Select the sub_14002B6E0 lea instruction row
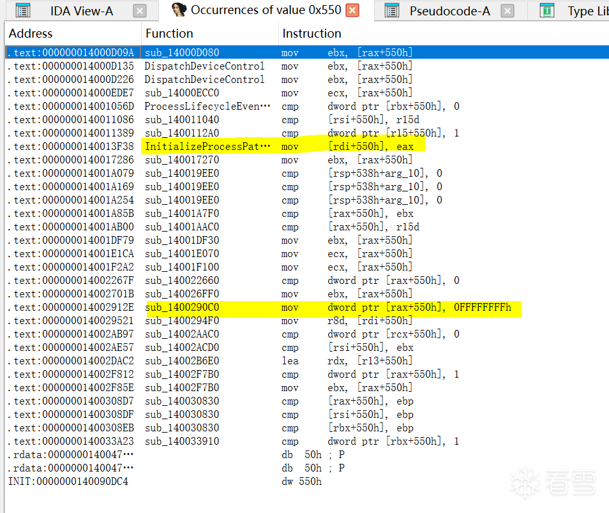The image size is (609, 513). tap(307, 361)
